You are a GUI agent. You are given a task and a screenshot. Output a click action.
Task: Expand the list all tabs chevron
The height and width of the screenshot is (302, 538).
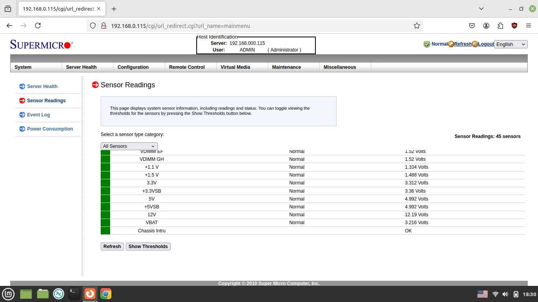click(x=481, y=9)
